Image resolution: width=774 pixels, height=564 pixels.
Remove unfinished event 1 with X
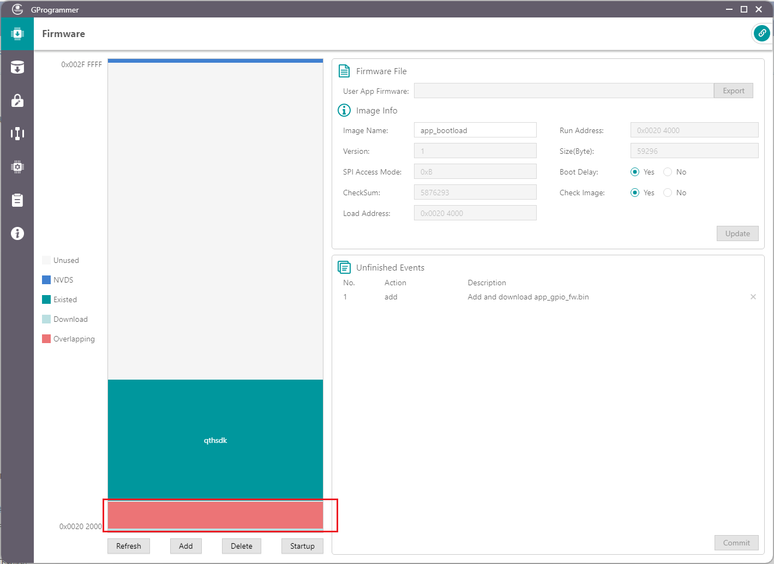click(x=753, y=297)
